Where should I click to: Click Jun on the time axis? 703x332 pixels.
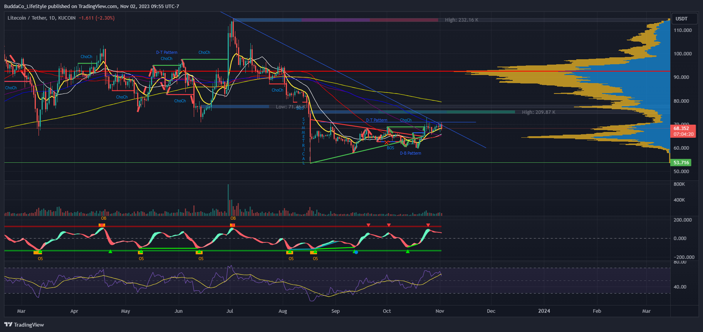(x=178, y=311)
